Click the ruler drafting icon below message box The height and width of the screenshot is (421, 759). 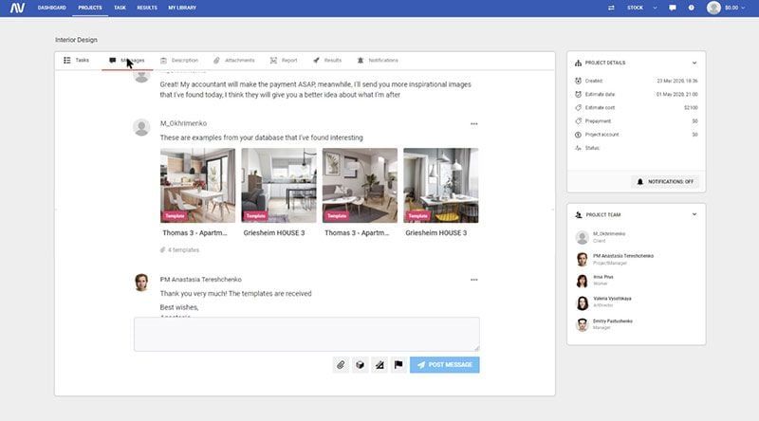pos(379,364)
